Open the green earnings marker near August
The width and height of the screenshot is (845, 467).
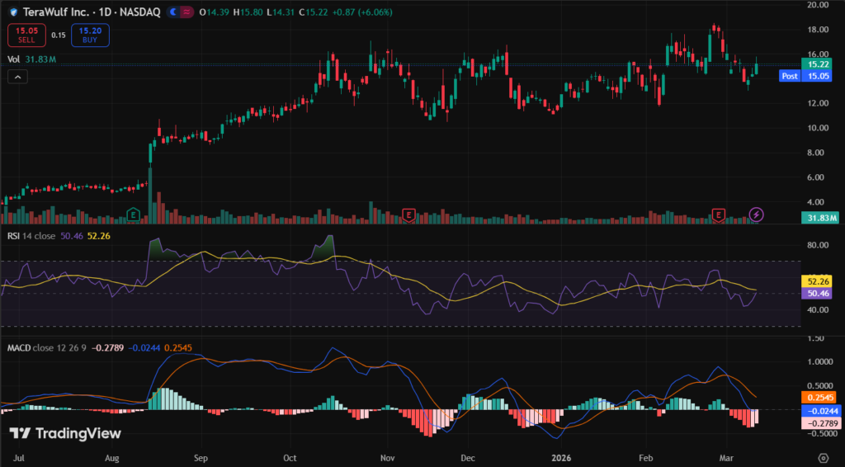point(132,215)
